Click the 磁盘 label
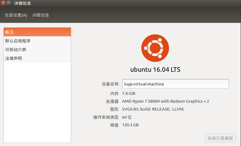The width and height of the screenshot is (241, 146). [x=114, y=125]
